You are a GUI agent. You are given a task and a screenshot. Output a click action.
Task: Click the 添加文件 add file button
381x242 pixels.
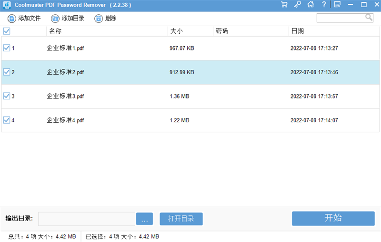coord(24,19)
